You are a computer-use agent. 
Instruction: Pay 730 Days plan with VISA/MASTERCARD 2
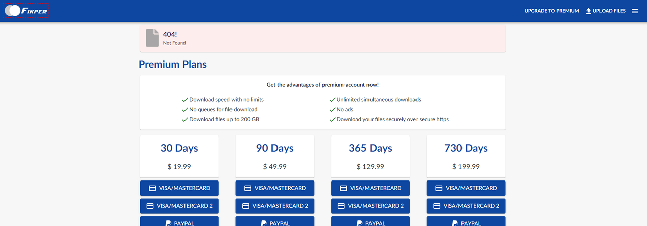click(x=466, y=206)
